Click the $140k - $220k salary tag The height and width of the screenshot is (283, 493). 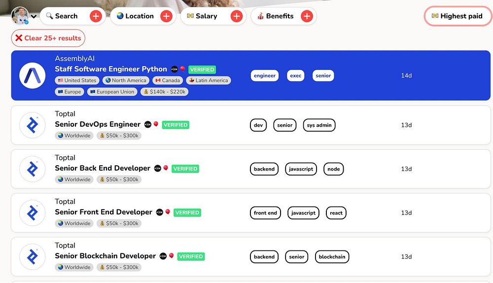click(165, 92)
